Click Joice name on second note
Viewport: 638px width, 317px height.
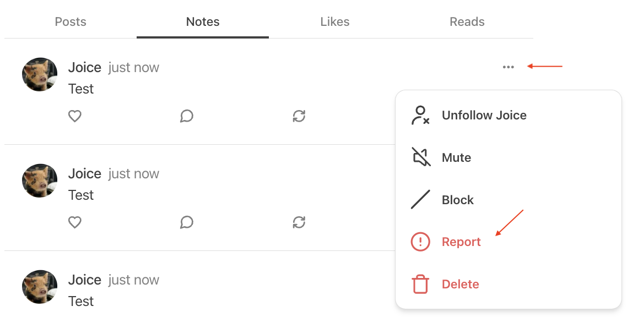[85, 173]
